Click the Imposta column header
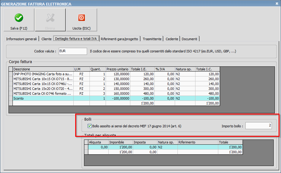 (145, 142)
